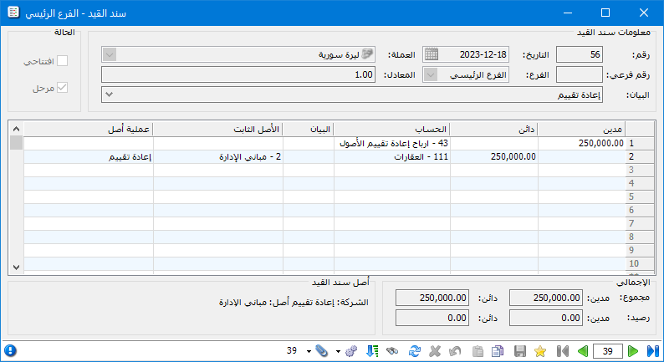Select asset cell 2 - مباني الإدارة

(218, 156)
